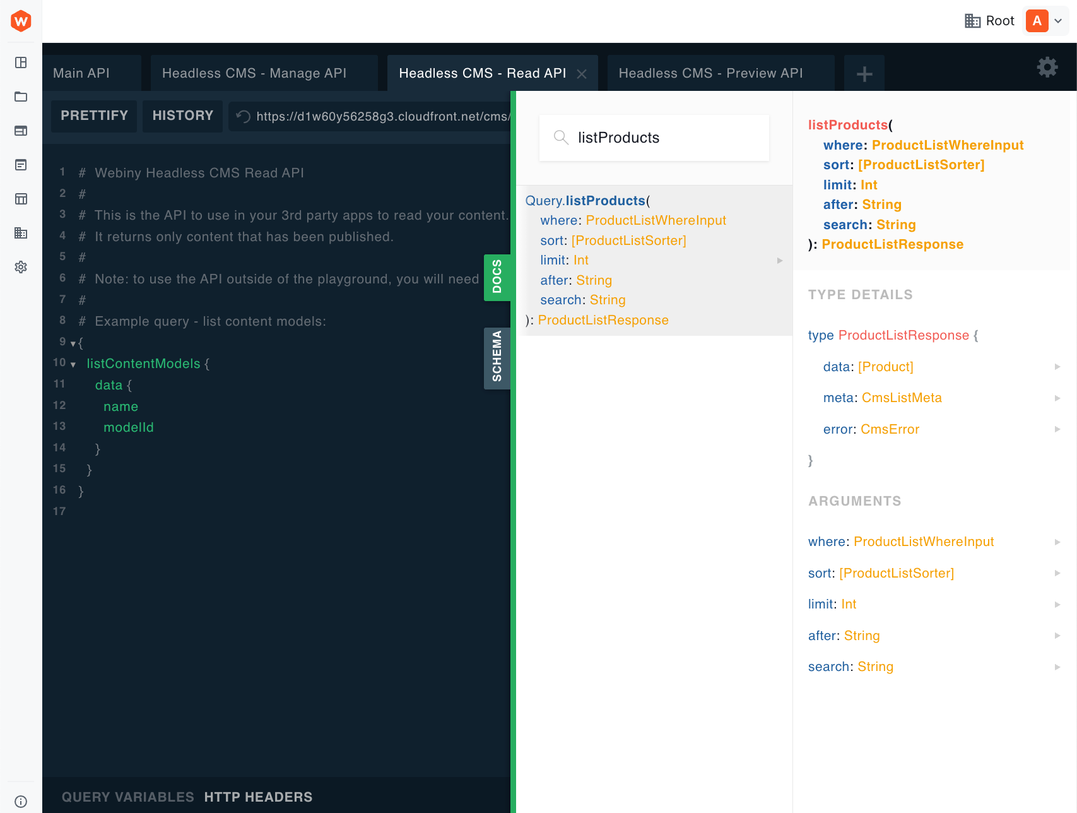Open the account dropdown beside the A avatar
The image size is (1077, 813).
[x=1057, y=21]
